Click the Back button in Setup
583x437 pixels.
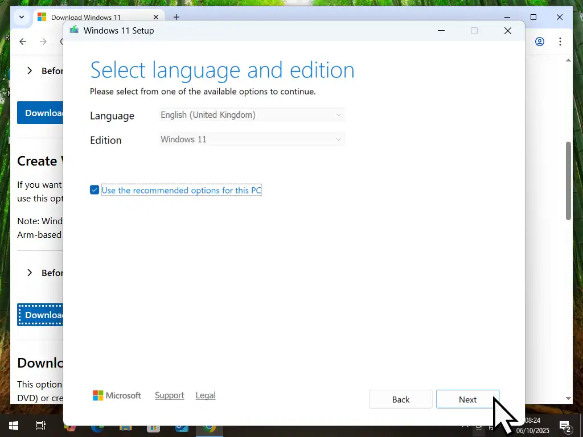tap(401, 399)
